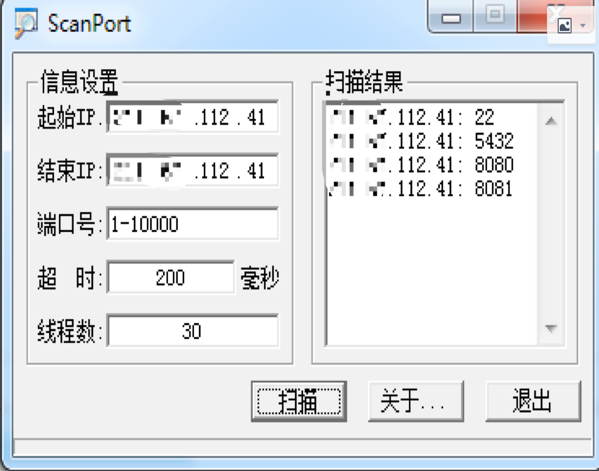
Task: Select the port 8081 result row
Action: click(421, 188)
